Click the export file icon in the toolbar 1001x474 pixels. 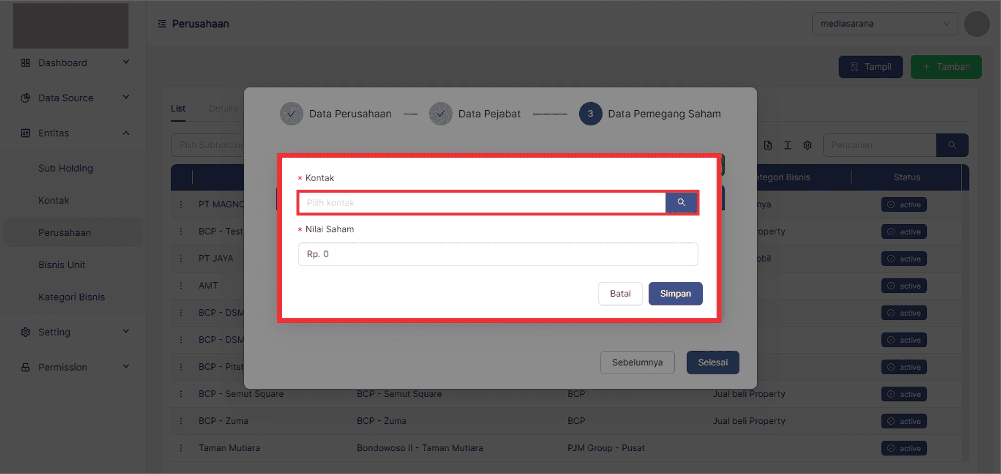(768, 145)
